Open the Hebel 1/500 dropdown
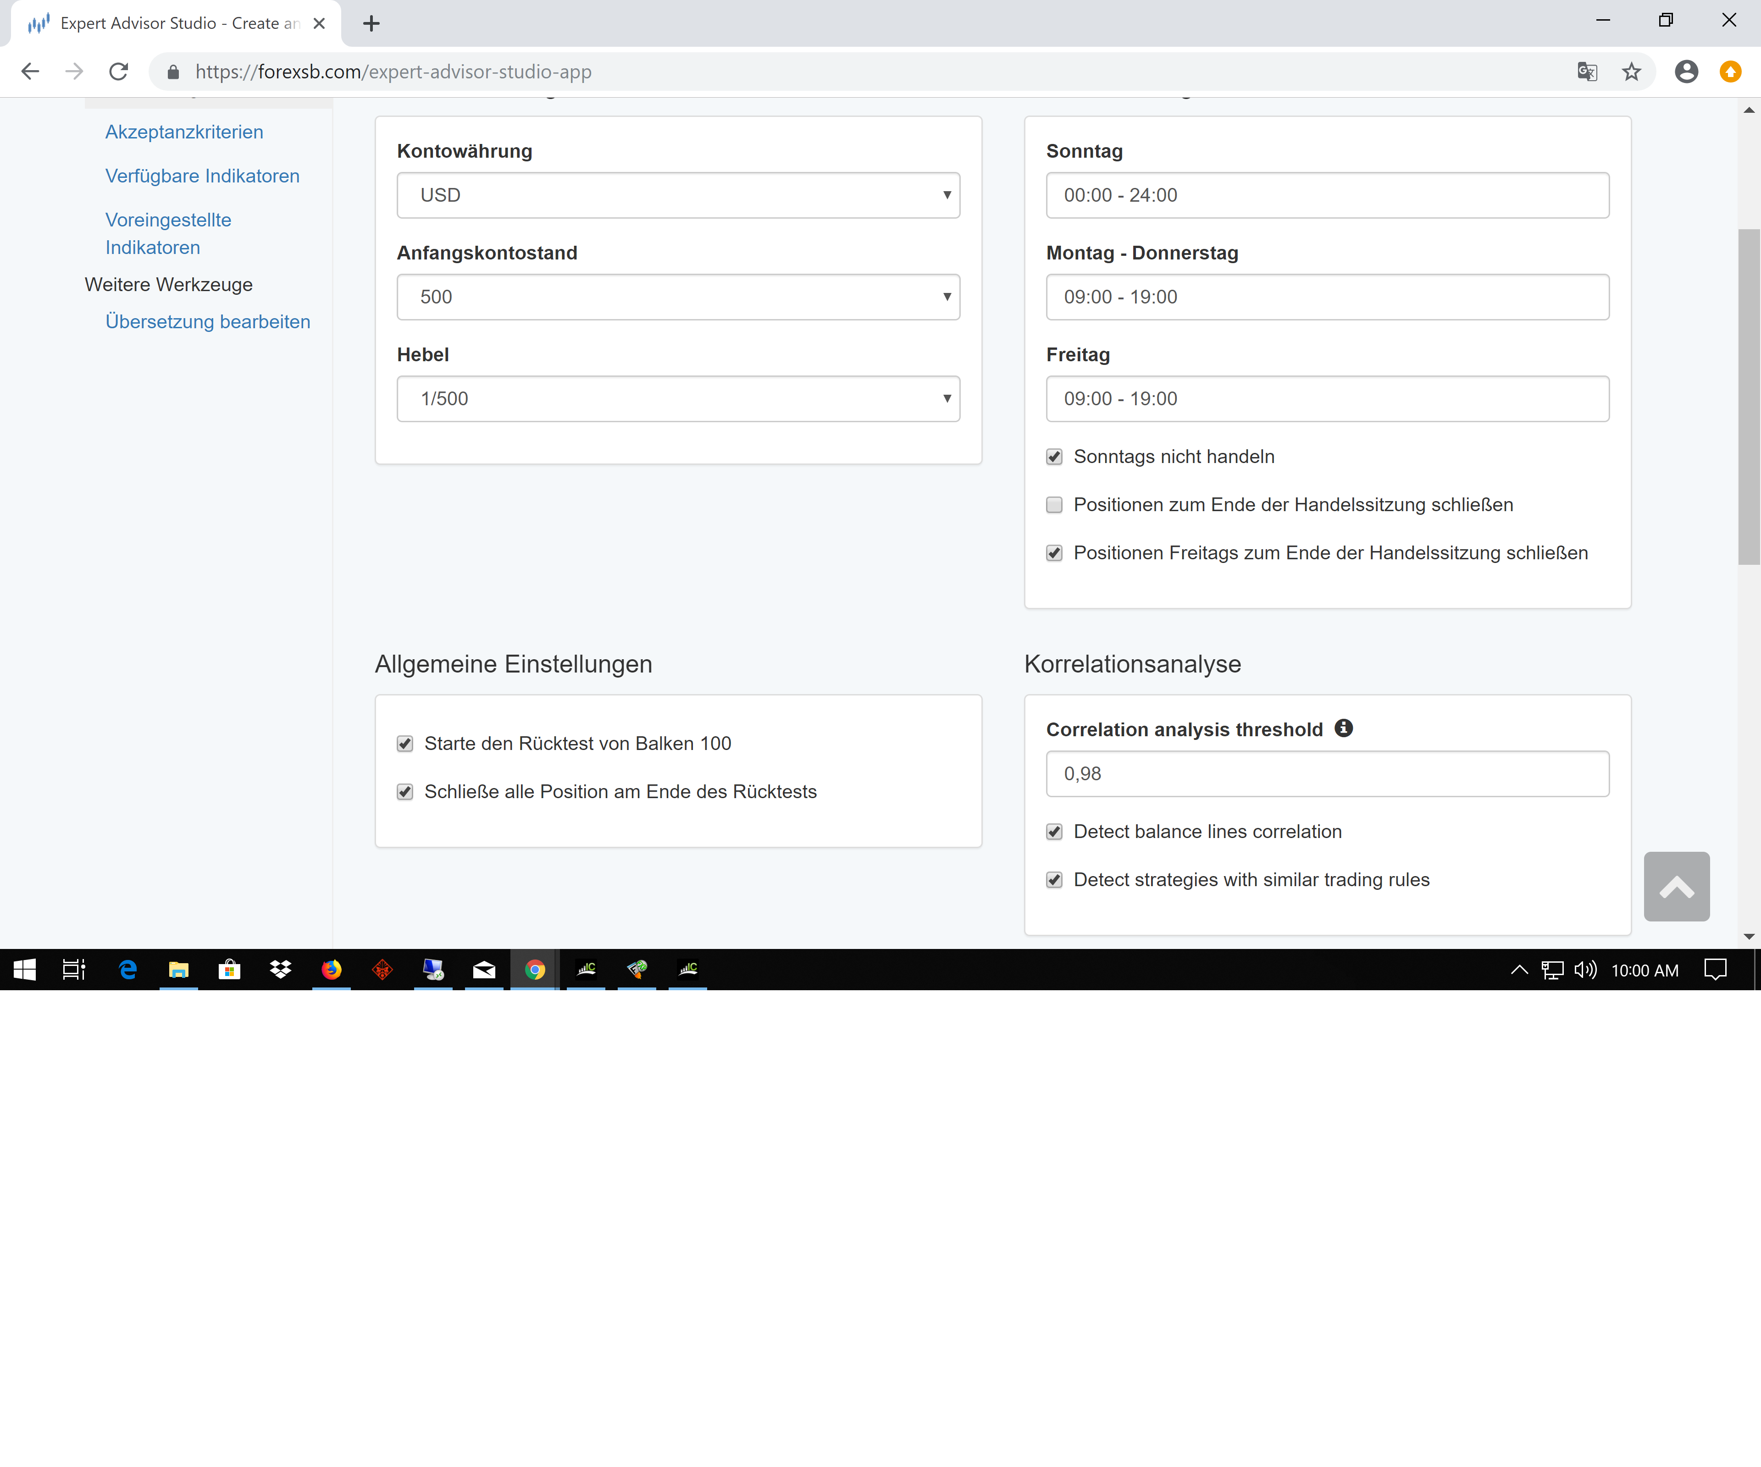The width and height of the screenshot is (1761, 1467). pyautogui.click(x=677, y=399)
